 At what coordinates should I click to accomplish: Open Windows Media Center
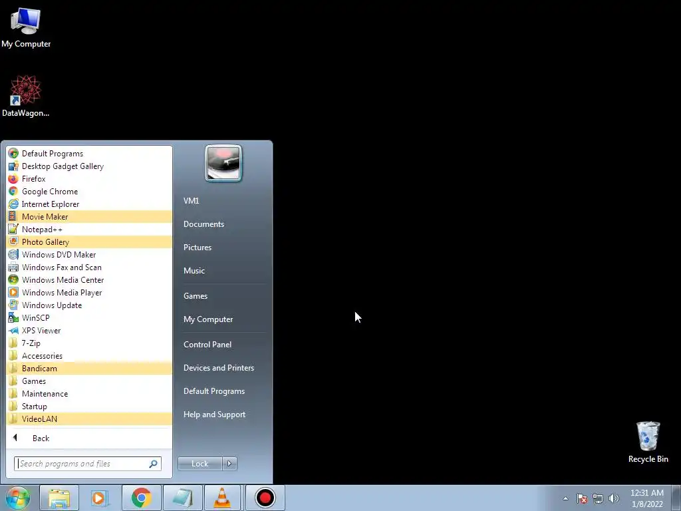coord(90,279)
